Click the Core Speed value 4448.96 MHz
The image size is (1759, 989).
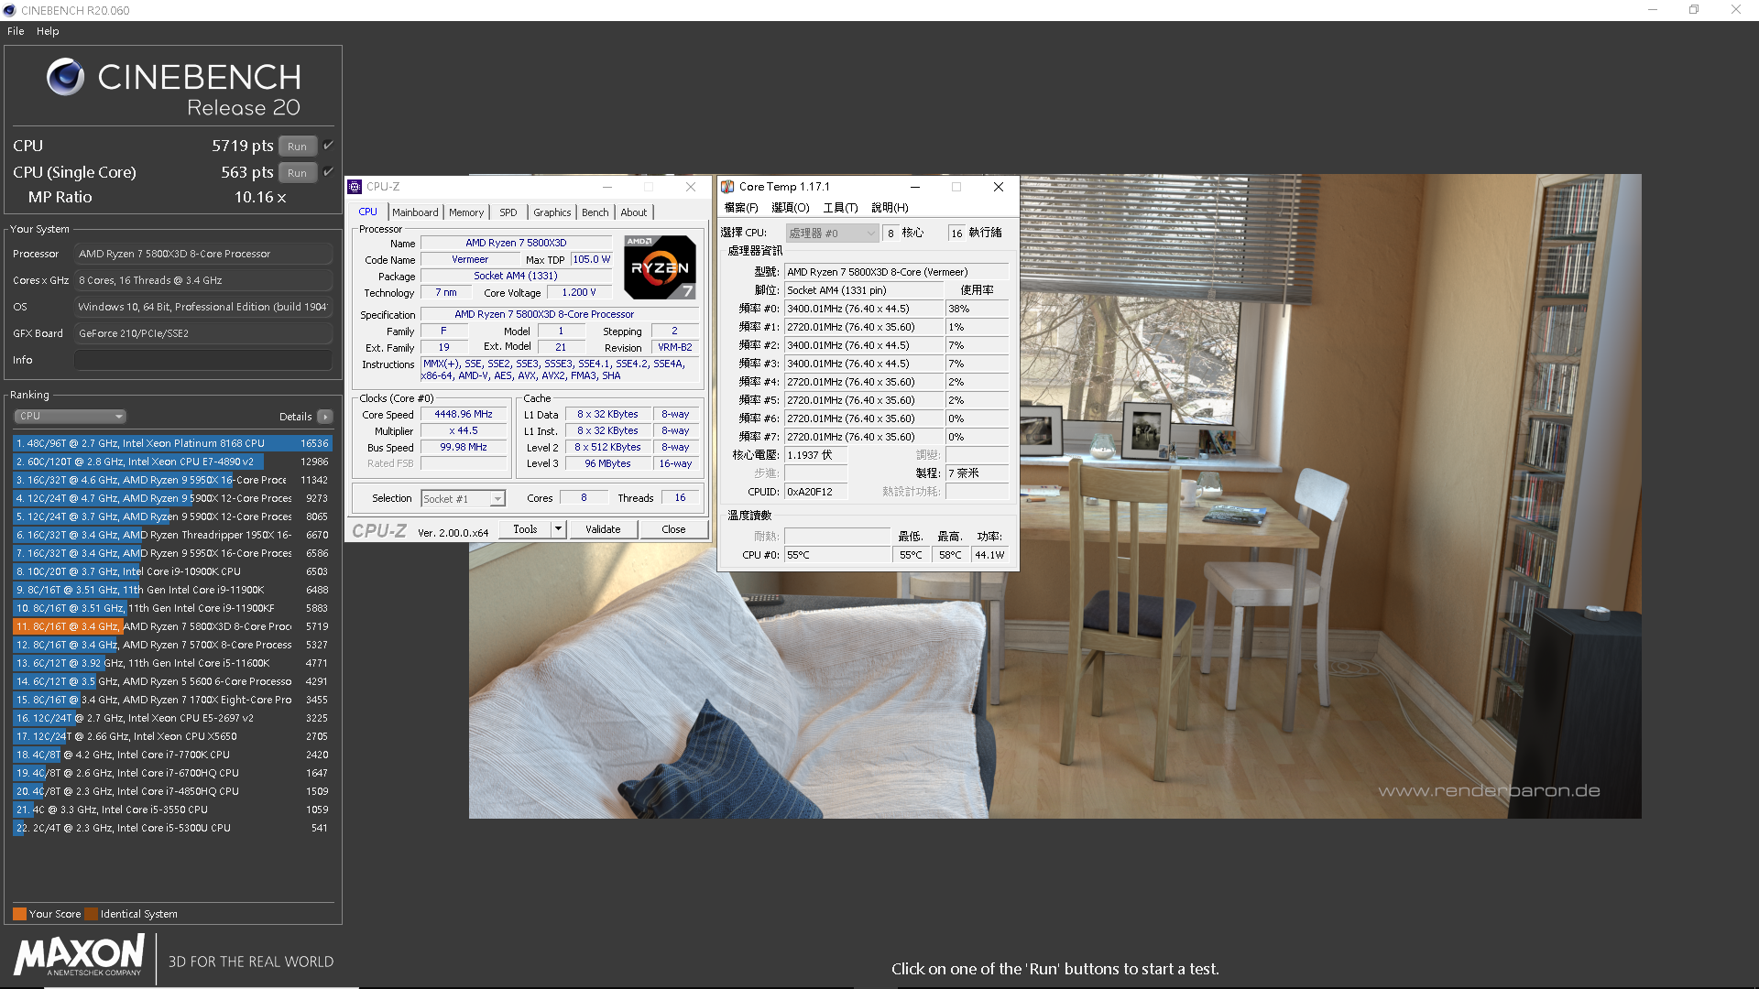tap(464, 415)
